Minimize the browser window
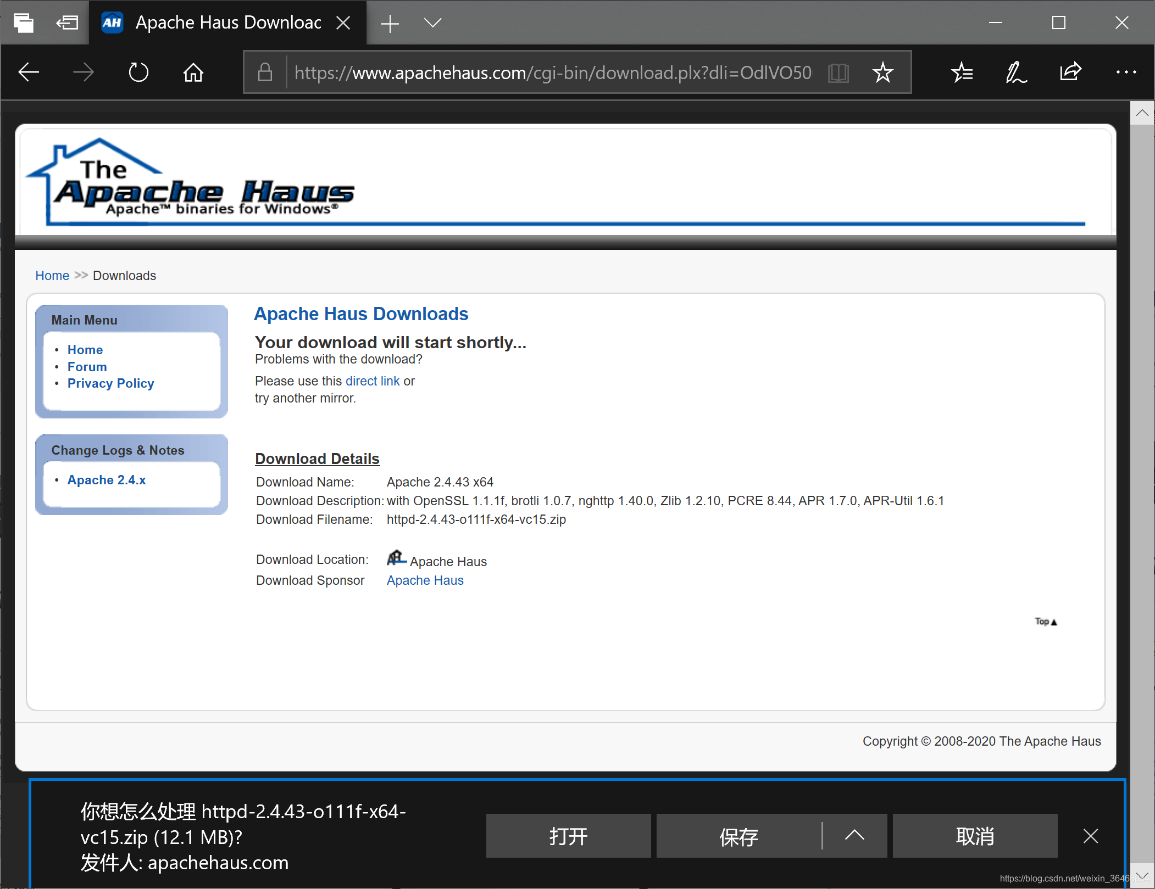The image size is (1155, 889). pyautogui.click(x=996, y=23)
